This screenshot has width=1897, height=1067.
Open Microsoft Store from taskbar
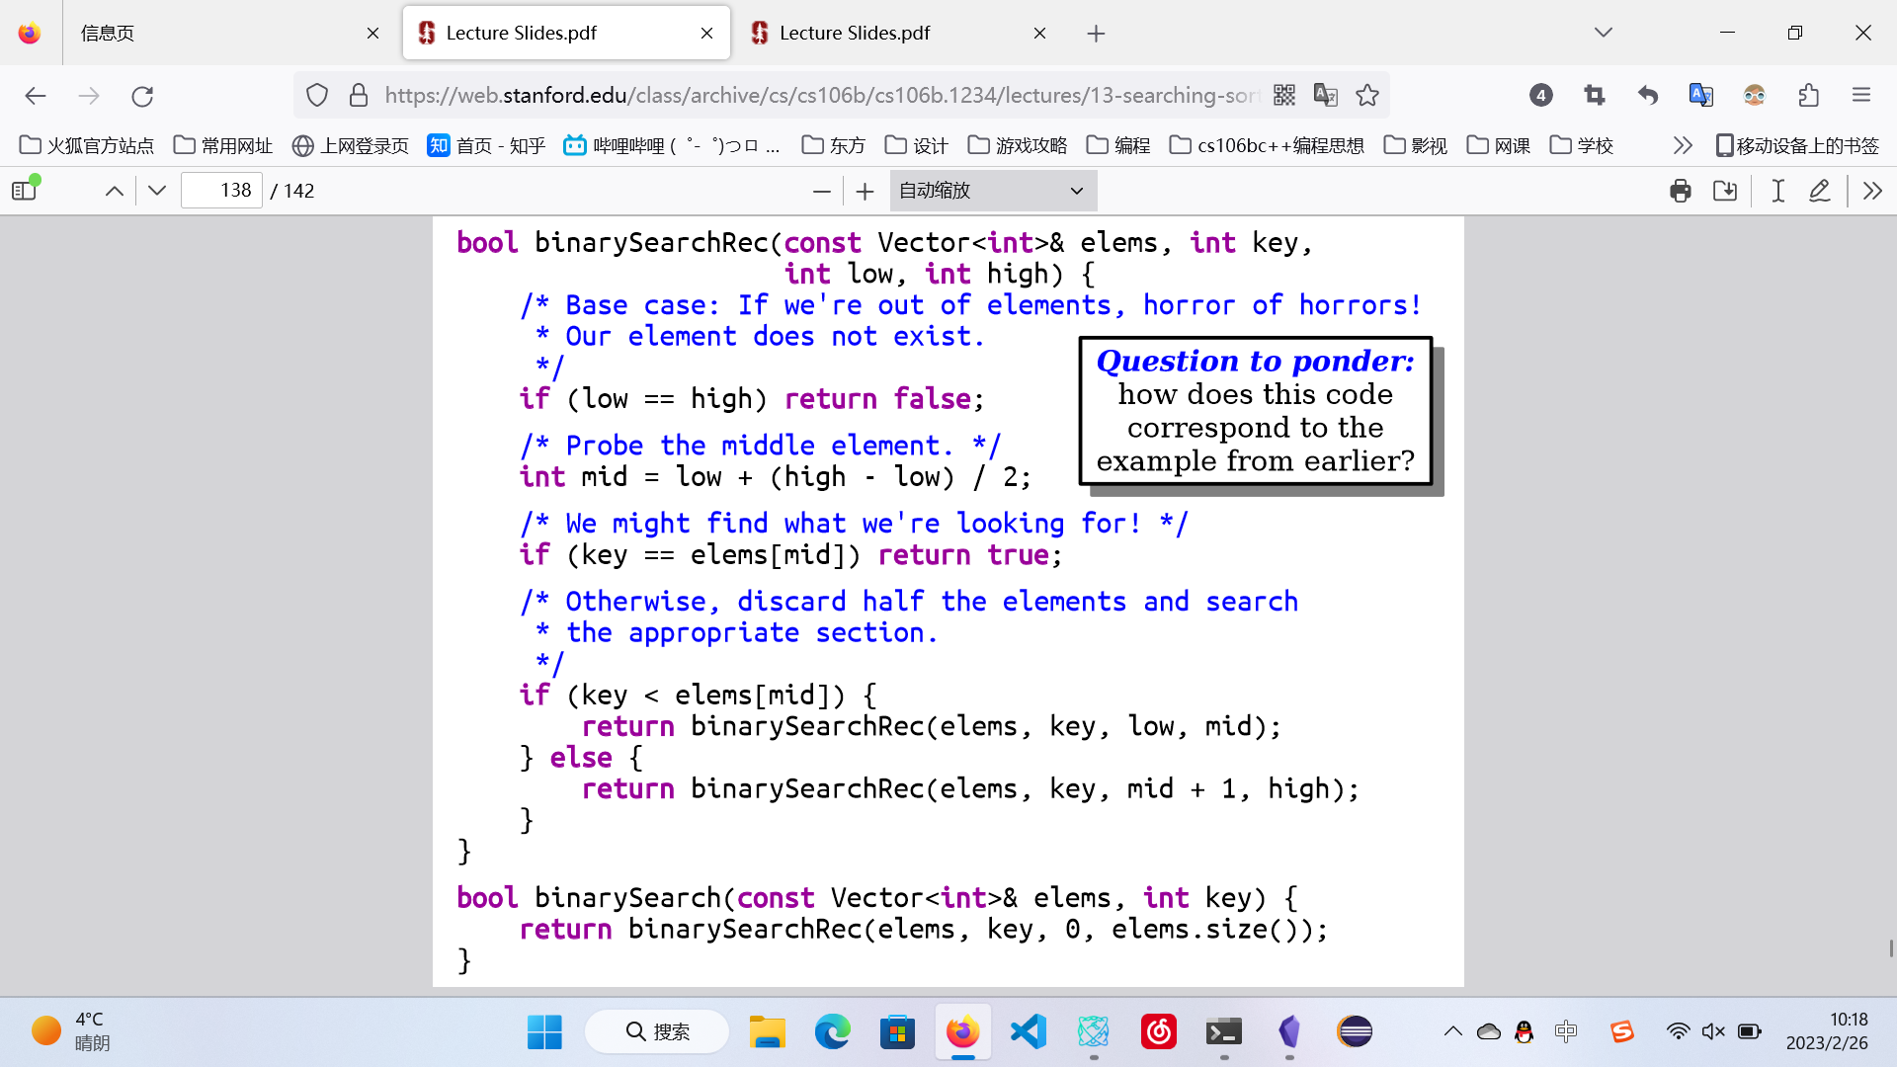click(x=898, y=1031)
